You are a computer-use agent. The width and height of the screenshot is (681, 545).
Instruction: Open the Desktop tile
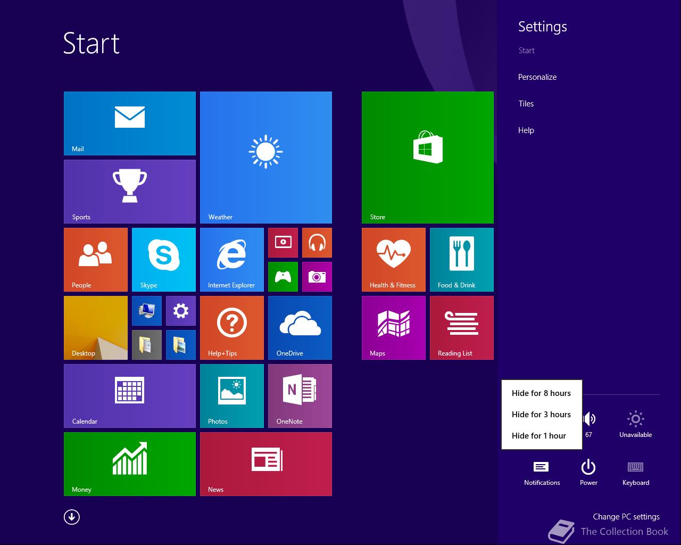coord(96,328)
